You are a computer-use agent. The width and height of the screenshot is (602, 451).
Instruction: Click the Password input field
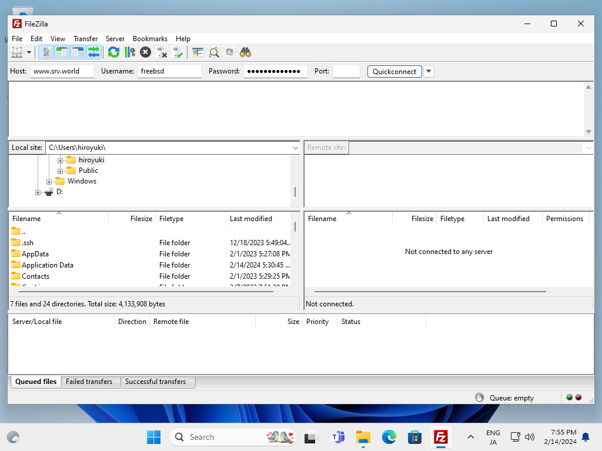tap(275, 72)
